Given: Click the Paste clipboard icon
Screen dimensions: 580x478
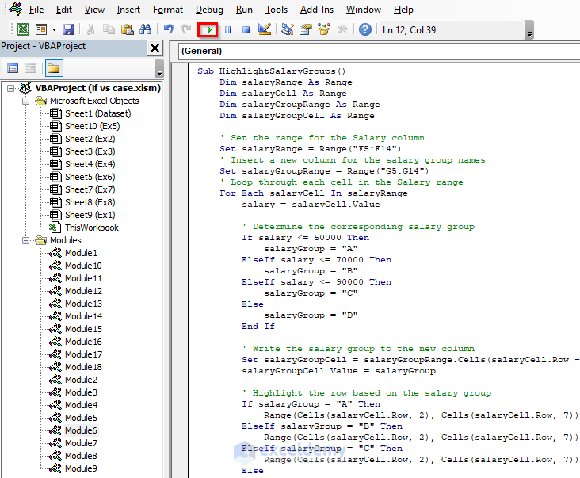Looking at the screenshot, I should pos(128,29).
